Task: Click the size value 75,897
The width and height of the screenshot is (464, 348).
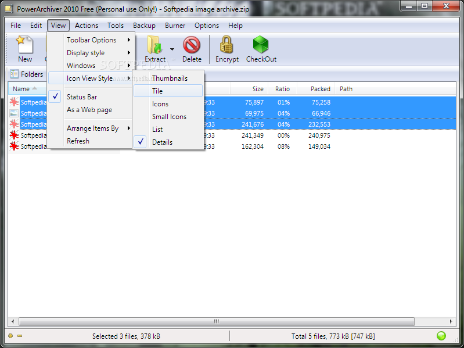Action: (254, 102)
